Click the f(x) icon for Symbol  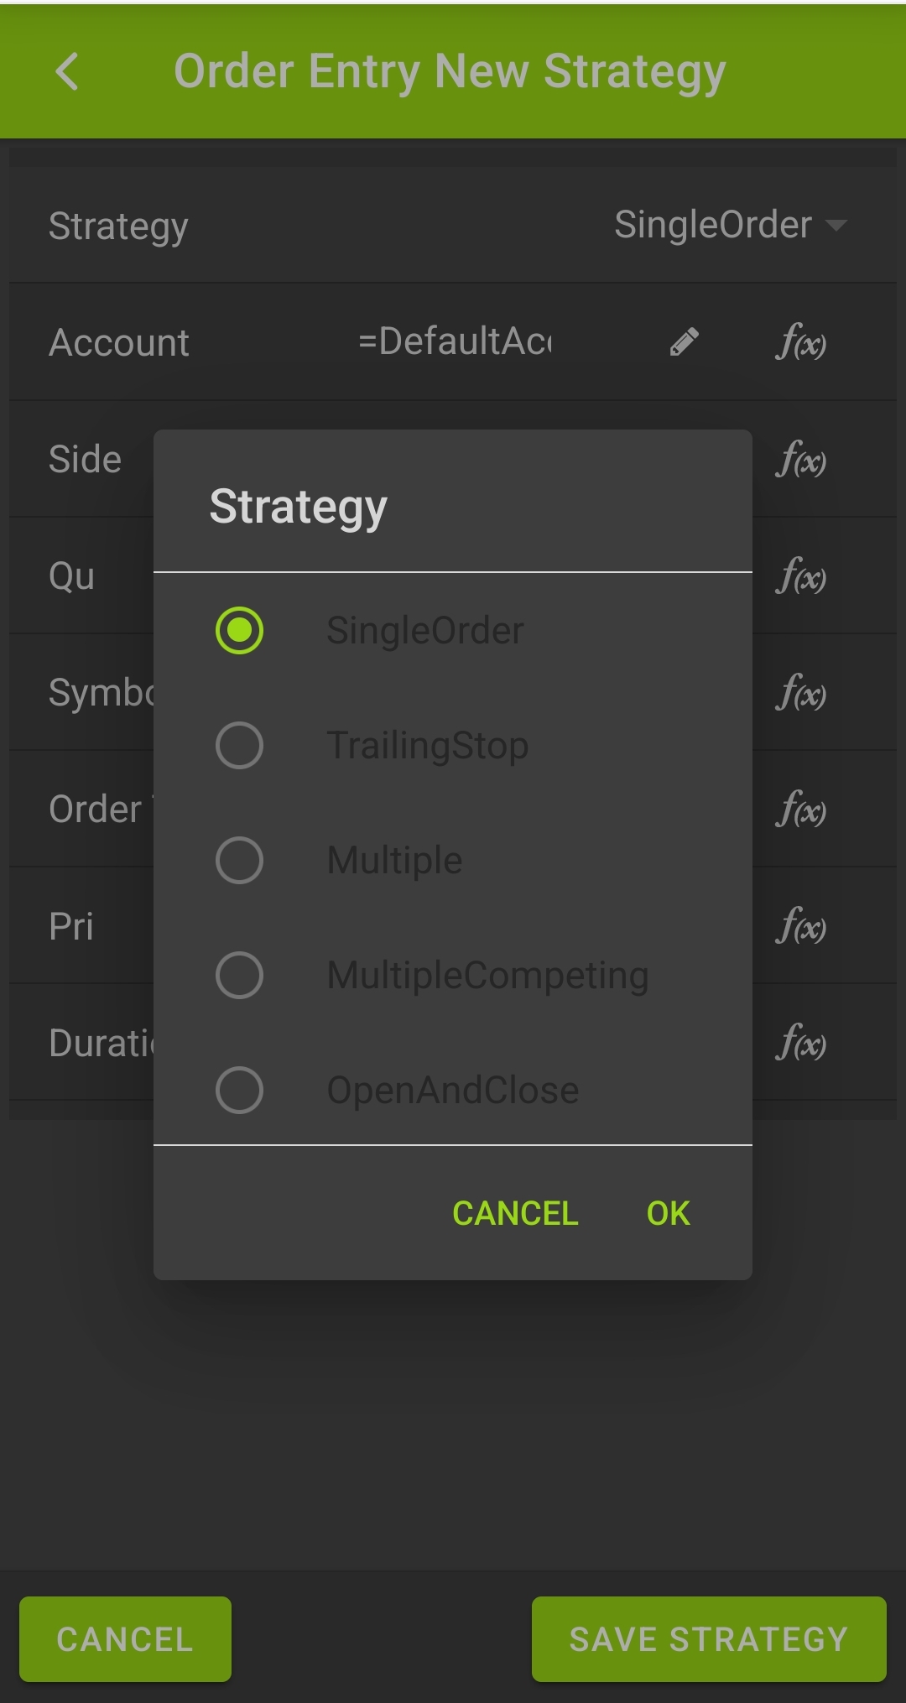coord(800,693)
